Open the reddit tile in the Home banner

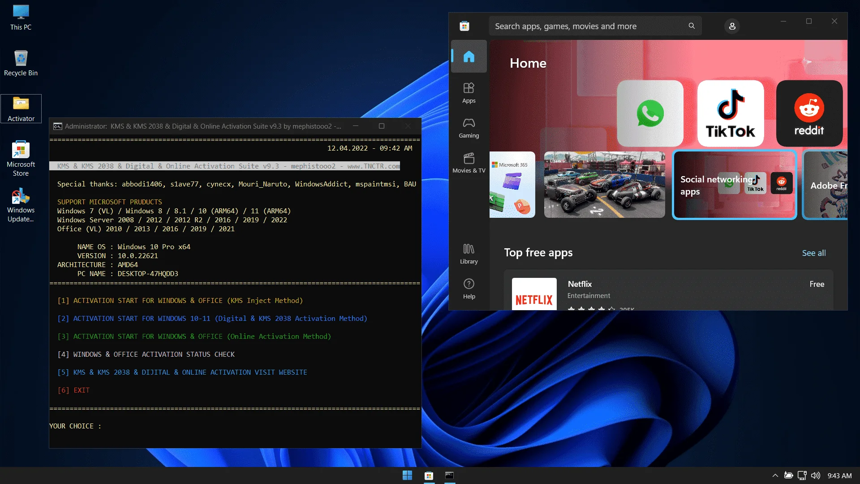coord(809,113)
